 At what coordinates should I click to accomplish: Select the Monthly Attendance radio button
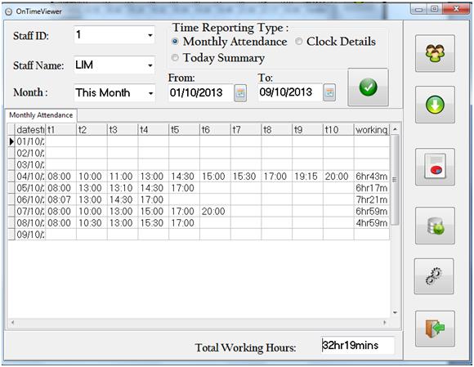(x=175, y=42)
